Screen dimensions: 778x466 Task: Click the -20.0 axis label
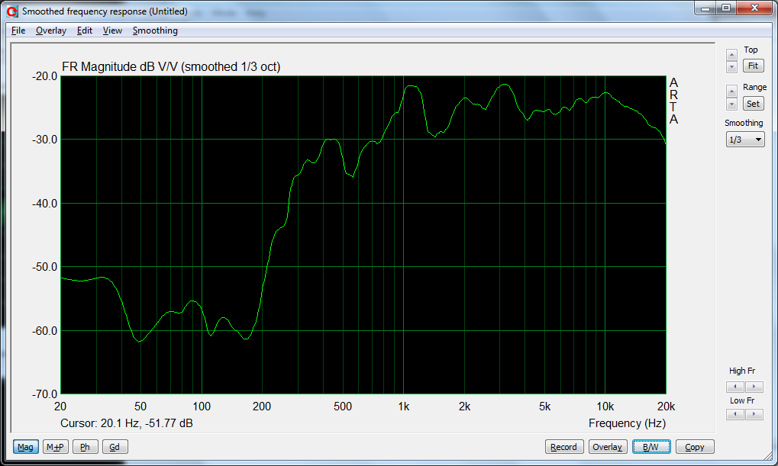(44, 76)
